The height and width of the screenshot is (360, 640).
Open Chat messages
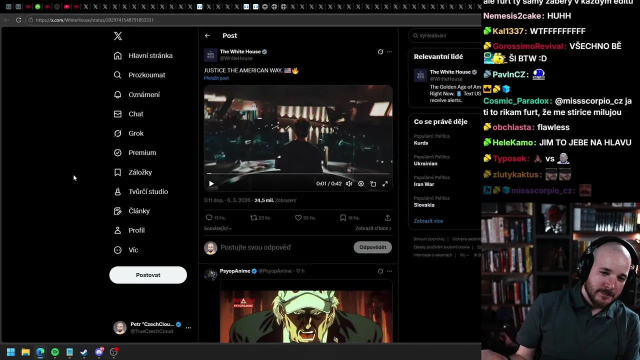(x=128, y=114)
